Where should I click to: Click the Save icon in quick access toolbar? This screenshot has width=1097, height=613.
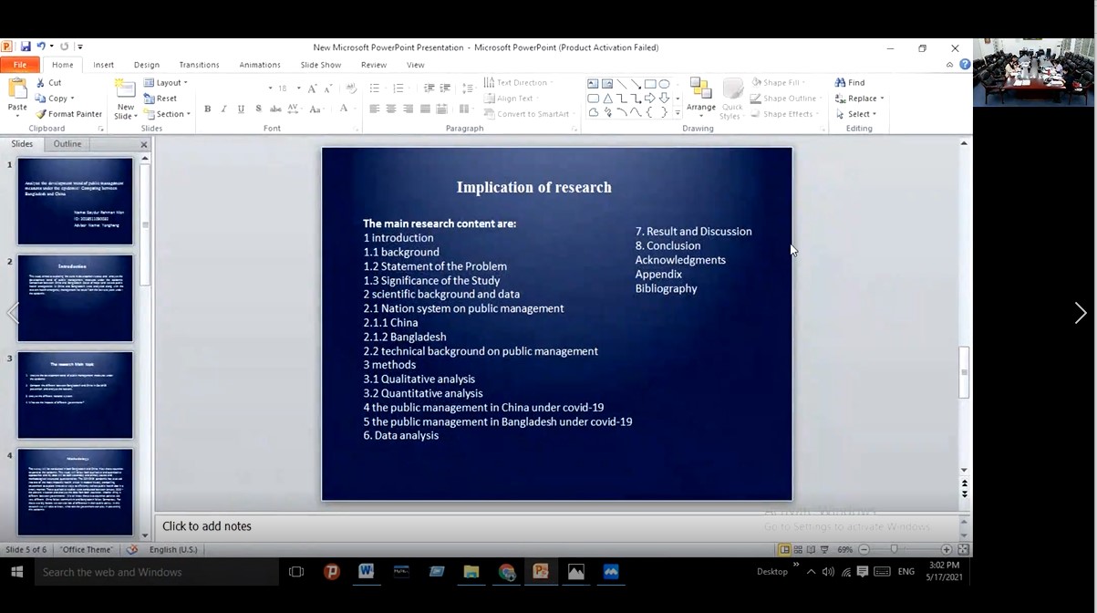click(x=25, y=47)
